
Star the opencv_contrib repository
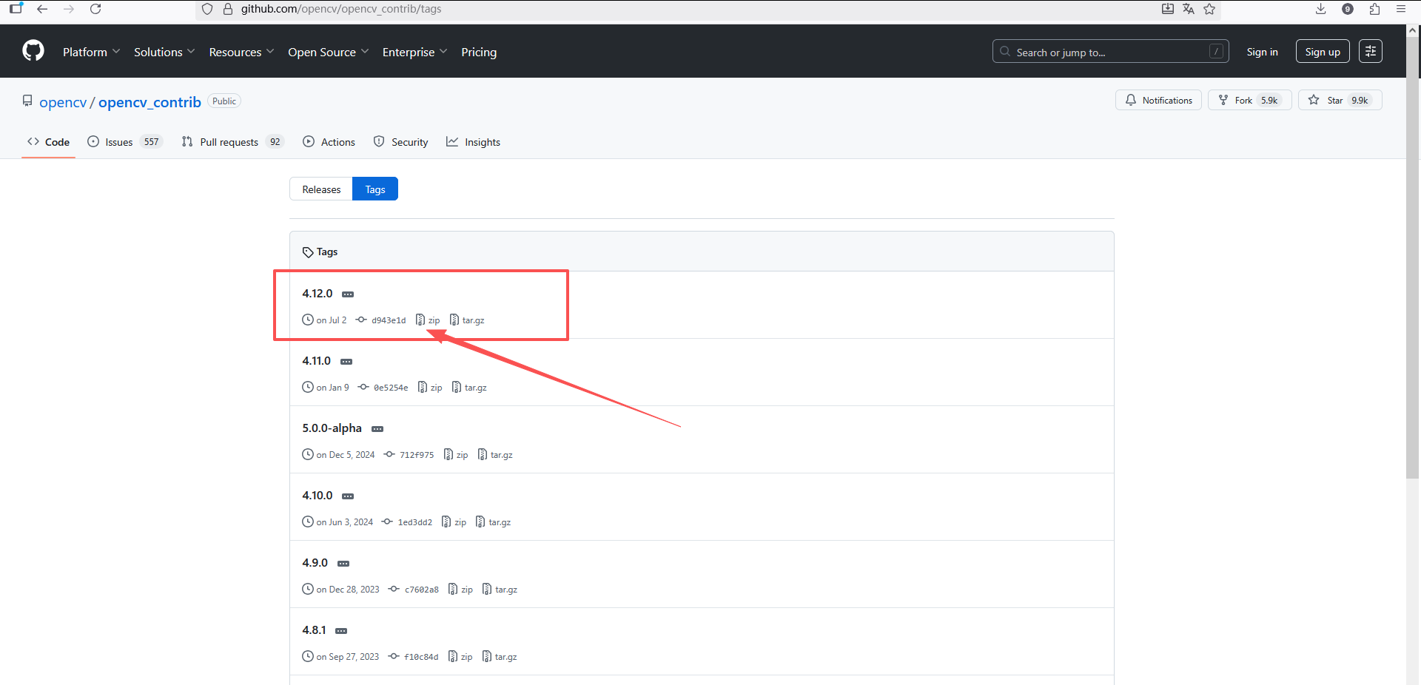point(1340,100)
